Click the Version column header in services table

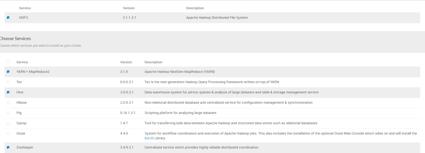(126, 62)
